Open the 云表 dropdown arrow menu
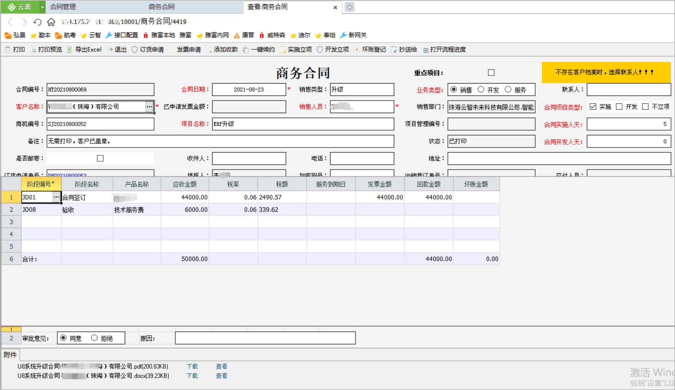 [x=42, y=7]
